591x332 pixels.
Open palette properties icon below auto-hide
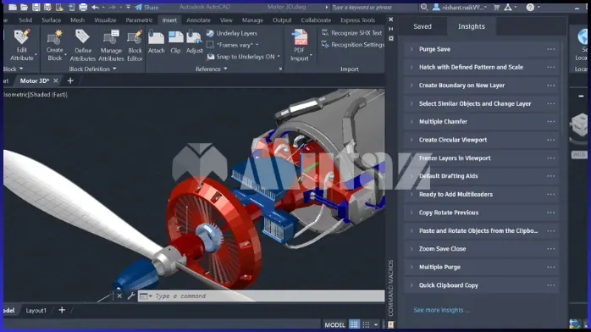tap(391, 38)
